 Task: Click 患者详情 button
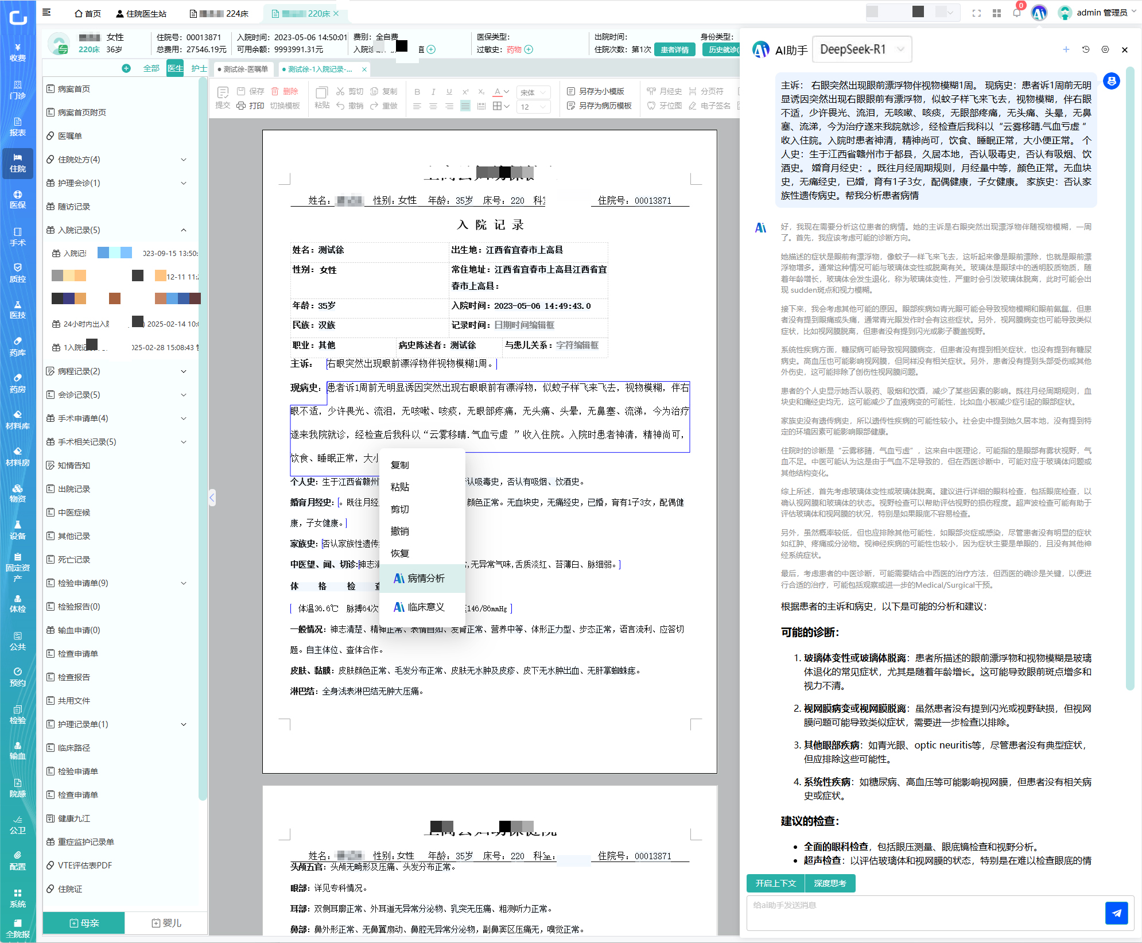coord(675,49)
